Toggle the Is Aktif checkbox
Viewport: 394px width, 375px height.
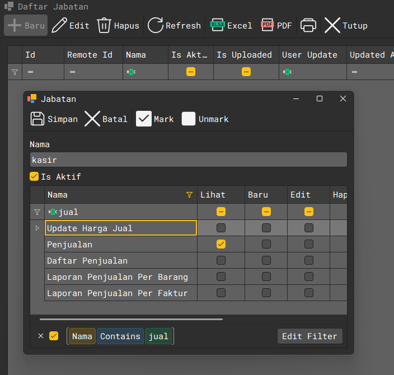tap(34, 177)
